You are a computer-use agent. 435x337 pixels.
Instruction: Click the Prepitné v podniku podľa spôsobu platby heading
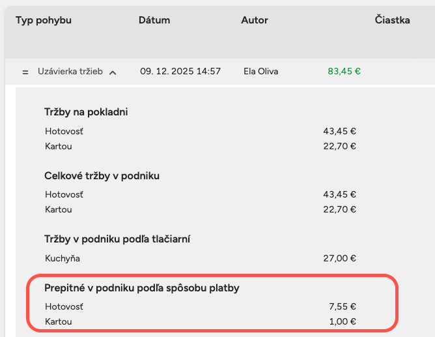point(142,287)
